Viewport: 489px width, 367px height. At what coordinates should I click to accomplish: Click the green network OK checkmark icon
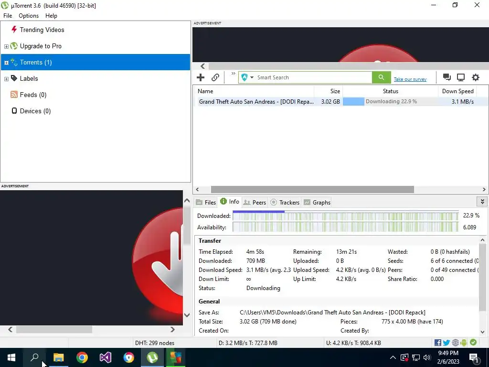tap(473, 342)
